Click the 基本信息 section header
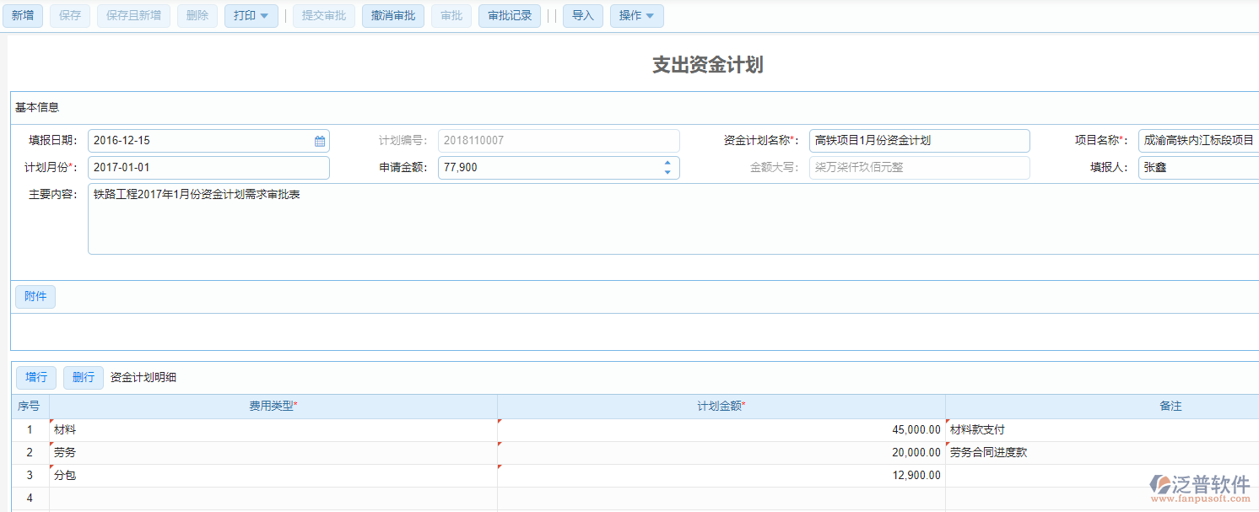 coord(35,106)
